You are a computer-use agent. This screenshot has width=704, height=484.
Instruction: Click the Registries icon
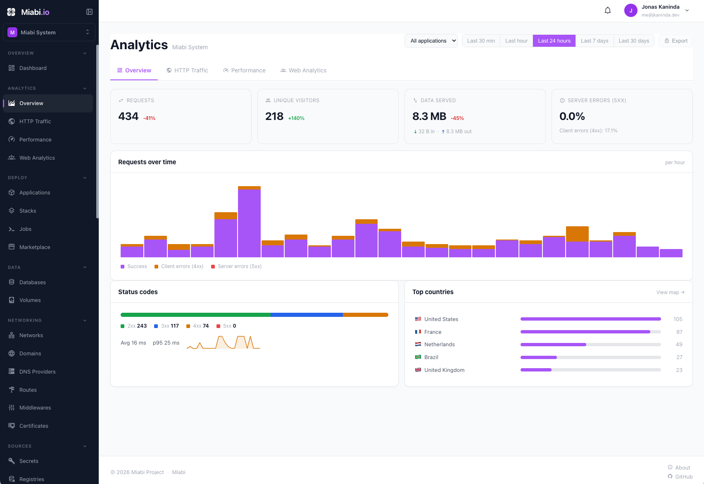(12, 479)
